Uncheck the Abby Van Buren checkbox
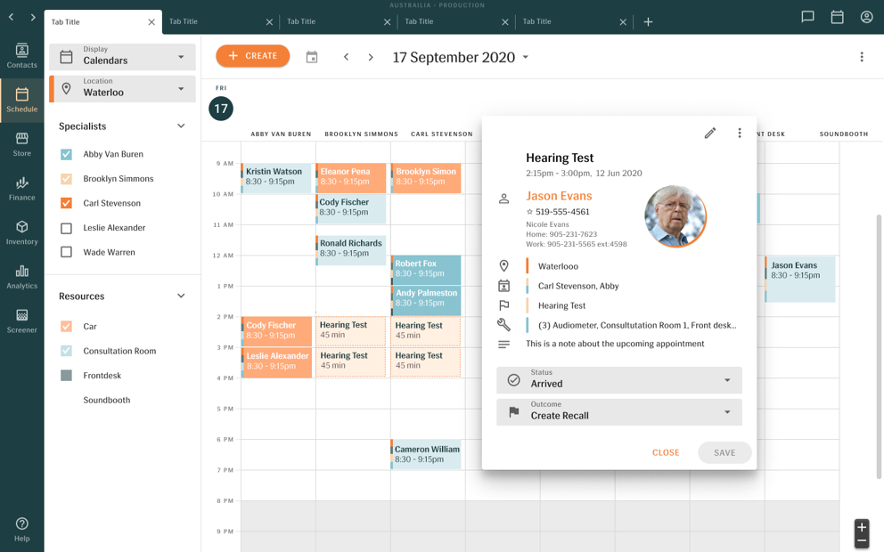This screenshot has height=552, width=884. 66,154
